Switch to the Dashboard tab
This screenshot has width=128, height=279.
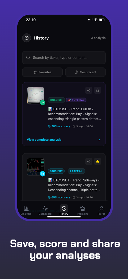45,210
